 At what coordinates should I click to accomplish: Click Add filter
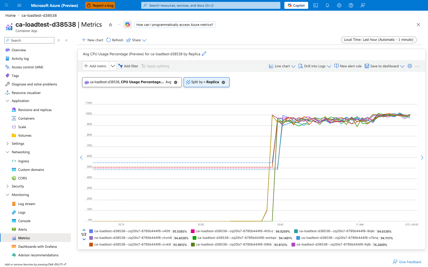click(x=128, y=66)
